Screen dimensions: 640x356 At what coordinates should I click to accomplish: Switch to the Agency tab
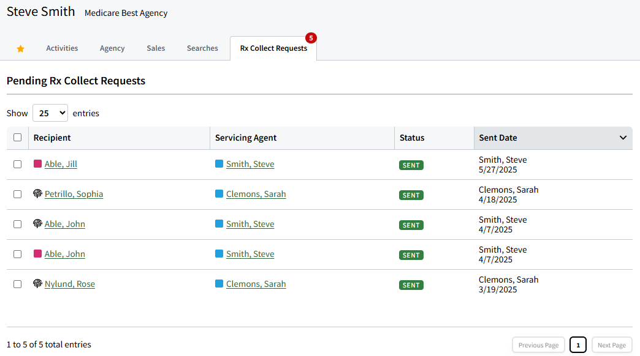(112, 48)
